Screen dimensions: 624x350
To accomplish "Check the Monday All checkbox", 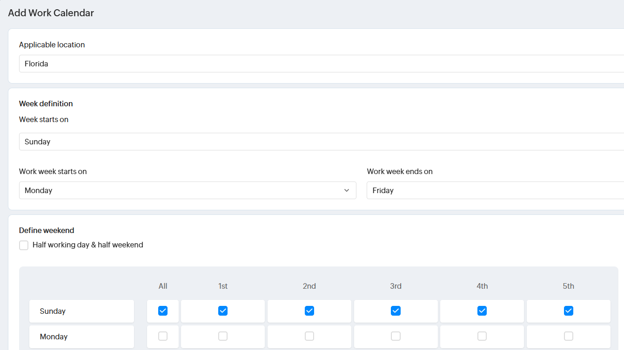I will 163,336.
